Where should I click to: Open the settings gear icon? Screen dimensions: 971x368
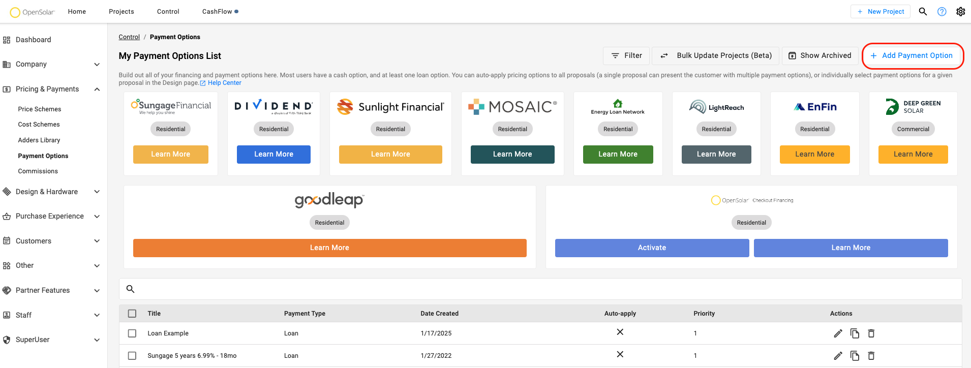(x=960, y=11)
